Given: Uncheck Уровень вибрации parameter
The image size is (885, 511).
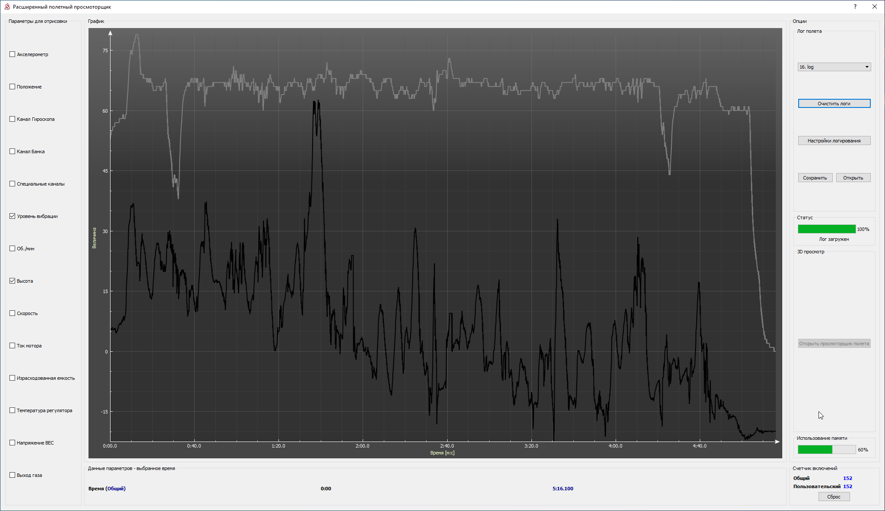Looking at the screenshot, I should pyautogui.click(x=13, y=216).
